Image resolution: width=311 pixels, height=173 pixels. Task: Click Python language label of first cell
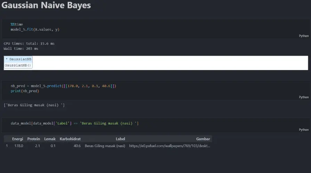click(304, 36)
